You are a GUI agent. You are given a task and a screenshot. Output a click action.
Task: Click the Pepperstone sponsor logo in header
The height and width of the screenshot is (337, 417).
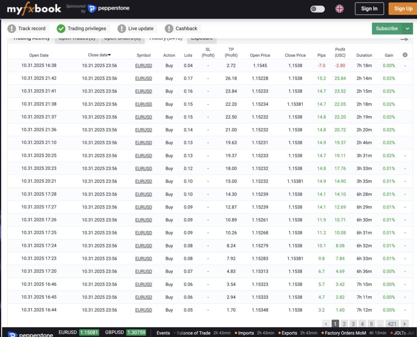(x=109, y=9)
